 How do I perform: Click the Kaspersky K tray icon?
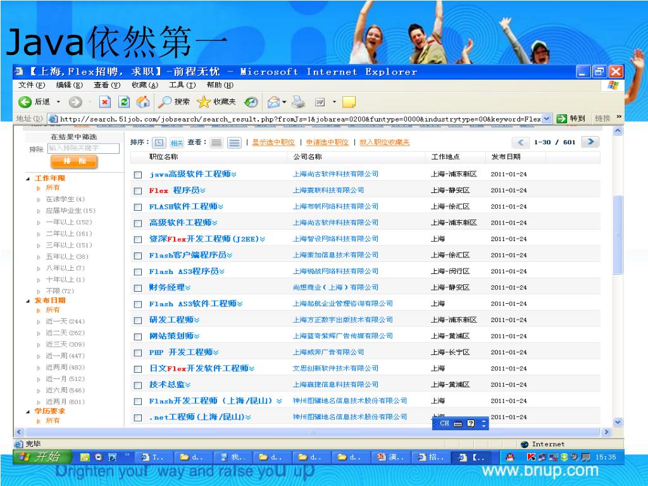click(531, 457)
